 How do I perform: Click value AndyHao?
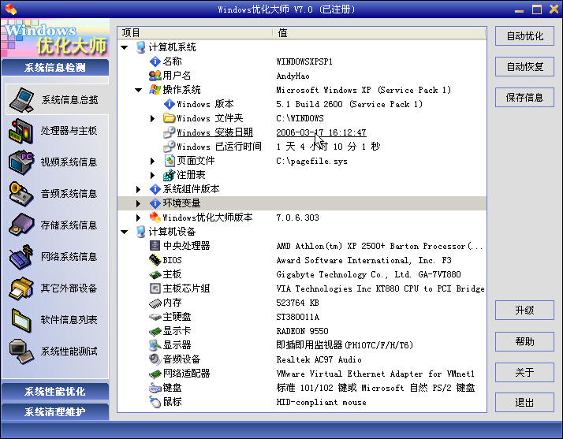click(293, 76)
